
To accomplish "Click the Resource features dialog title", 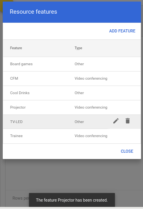I will point(33,12).
